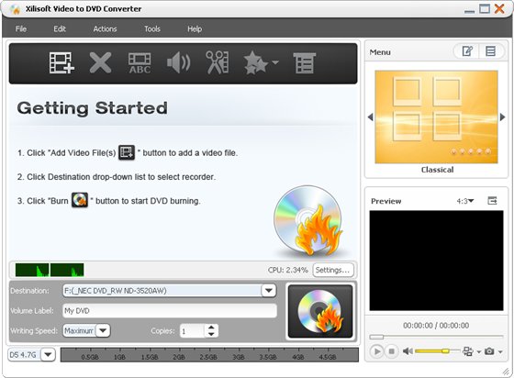The image size is (514, 378).
Task: Expand the Writing Speed dropdown
Action: pos(103,330)
